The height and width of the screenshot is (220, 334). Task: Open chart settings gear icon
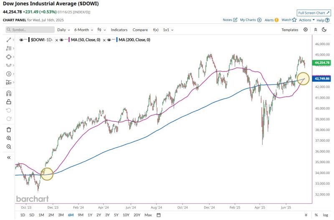pyautogui.click(x=306, y=30)
